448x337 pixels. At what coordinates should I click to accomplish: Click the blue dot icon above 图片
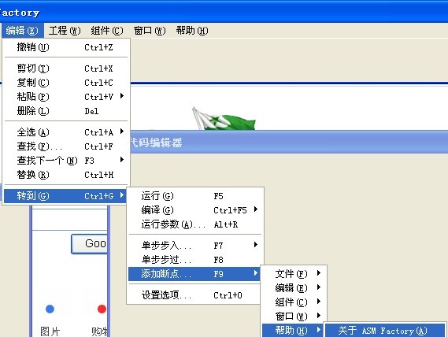coord(50,309)
